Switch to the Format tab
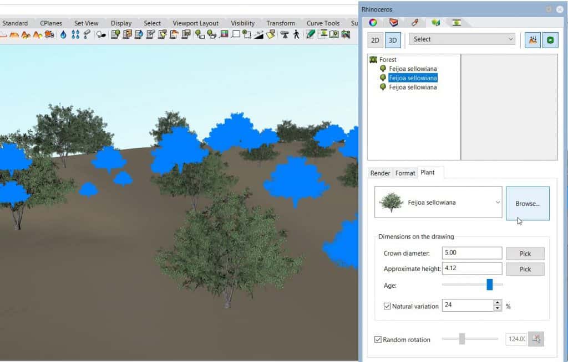This screenshot has height=362, width=568. pyautogui.click(x=405, y=173)
